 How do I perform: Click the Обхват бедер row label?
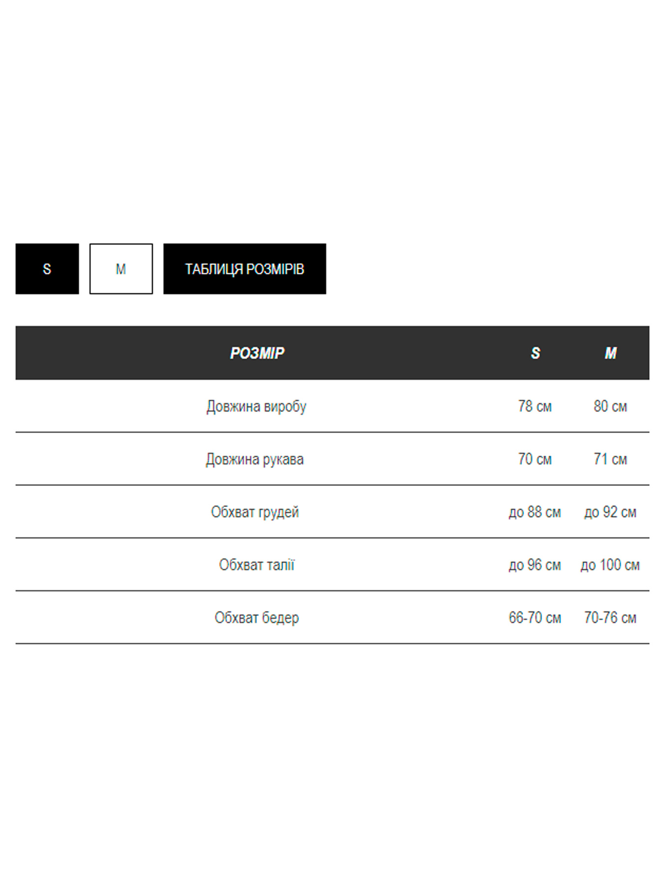point(256,617)
